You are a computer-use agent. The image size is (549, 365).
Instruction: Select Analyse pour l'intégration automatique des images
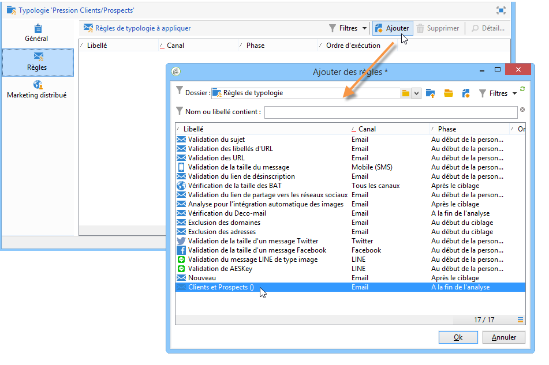[350, 204]
